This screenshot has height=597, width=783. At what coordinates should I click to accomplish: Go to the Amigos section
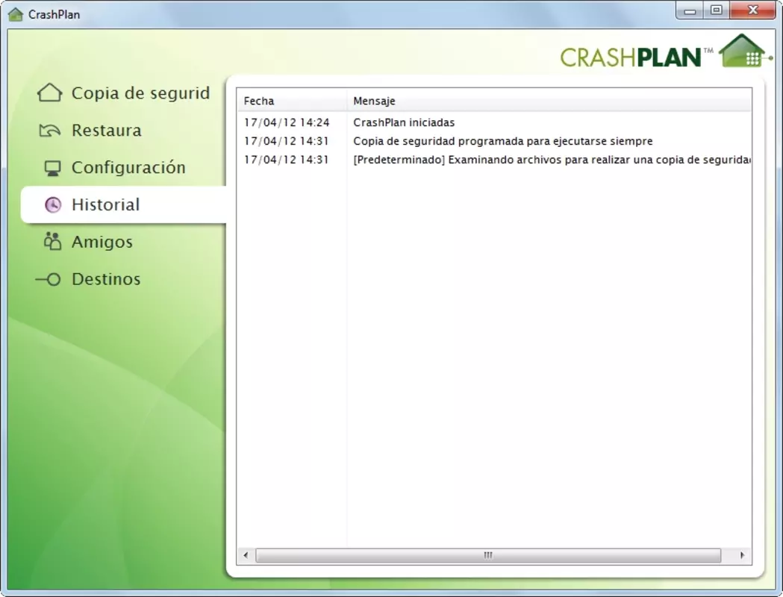pos(124,242)
